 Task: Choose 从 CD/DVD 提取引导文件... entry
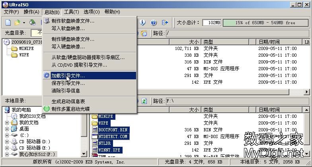(90, 65)
